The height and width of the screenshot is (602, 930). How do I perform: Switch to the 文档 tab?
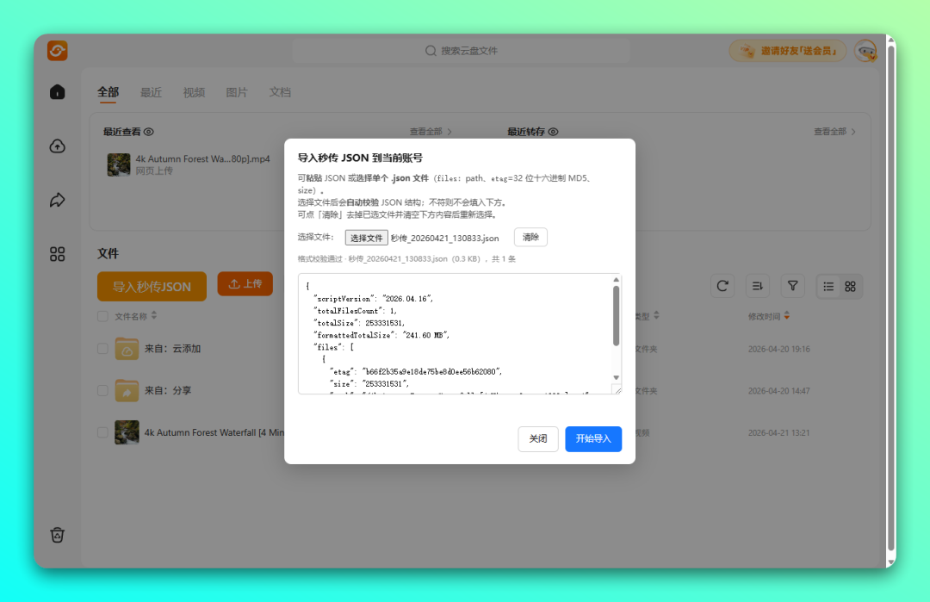pos(280,92)
